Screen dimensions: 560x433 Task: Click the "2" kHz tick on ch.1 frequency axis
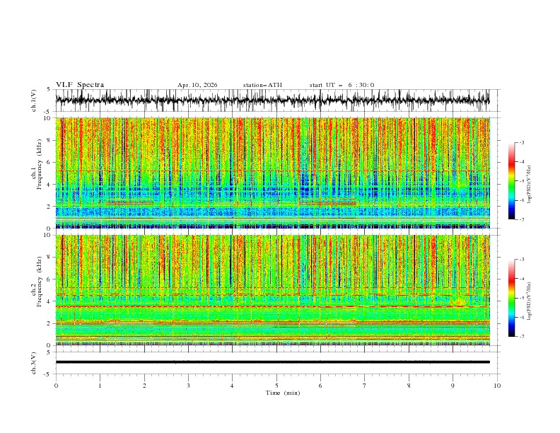[49, 207]
